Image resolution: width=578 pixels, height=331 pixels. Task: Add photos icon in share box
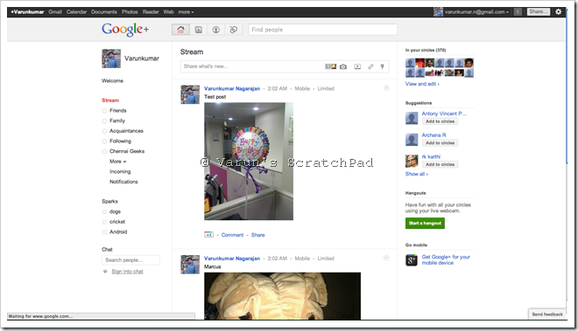[x=331, y=66]
